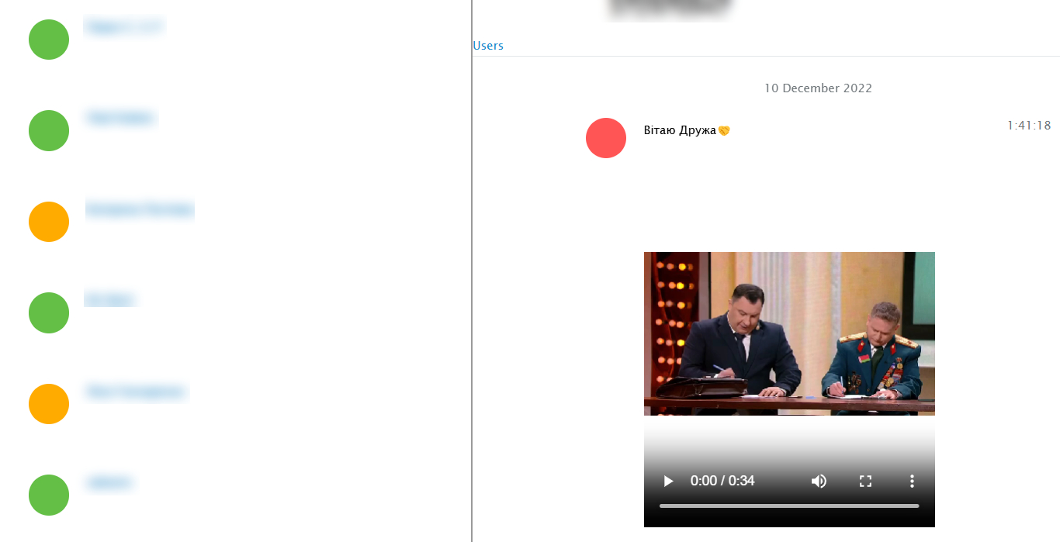Click the blurred name beside the last green avatar
The width and height of the screenshot is (1060, 542).
[x=109, y=483]
